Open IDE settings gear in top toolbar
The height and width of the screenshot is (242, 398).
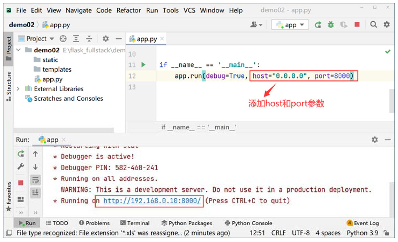[387, 25]
